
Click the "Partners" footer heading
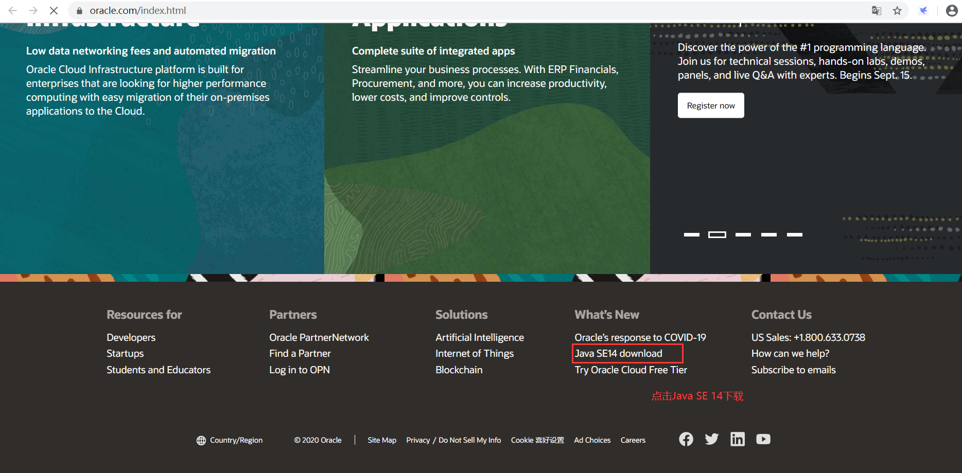pos(293,315)
